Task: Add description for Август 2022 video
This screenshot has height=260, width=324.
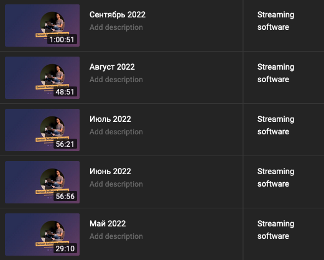Action: pos(116,80)
